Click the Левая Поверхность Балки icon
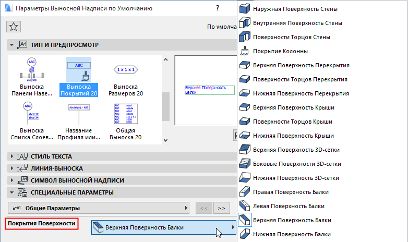Image resolution: width=408 pixels, height=242 pixels. point(245,206)
